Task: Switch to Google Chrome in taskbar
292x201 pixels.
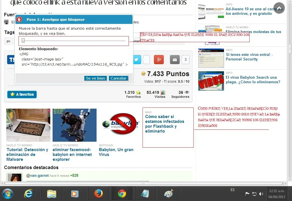Action: [x=122, y=194]
